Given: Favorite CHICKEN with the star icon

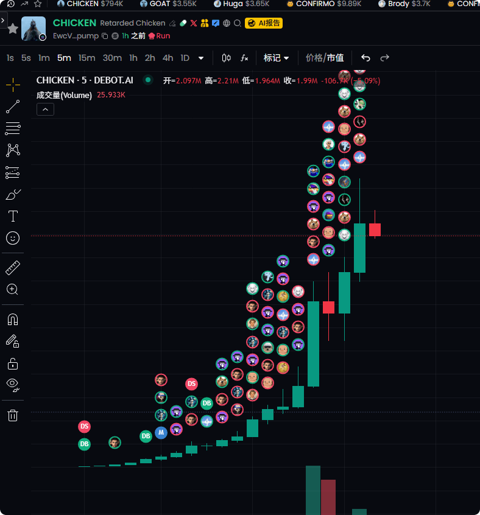Looking at the screenshot, I should [13, 29].
